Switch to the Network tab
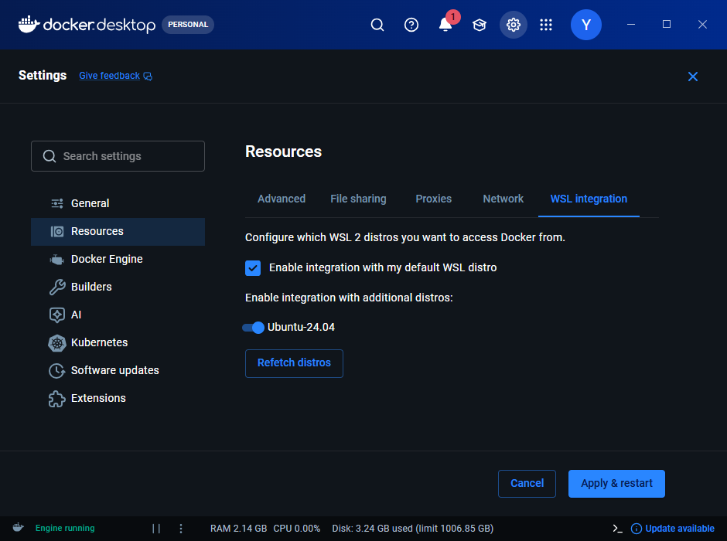The image size is (727, 541). point(503,199)
